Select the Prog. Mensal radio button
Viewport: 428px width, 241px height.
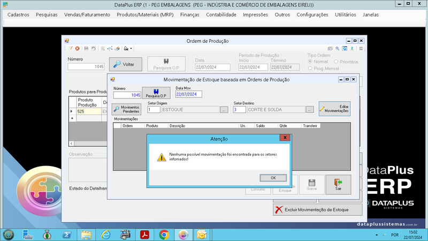310,69
